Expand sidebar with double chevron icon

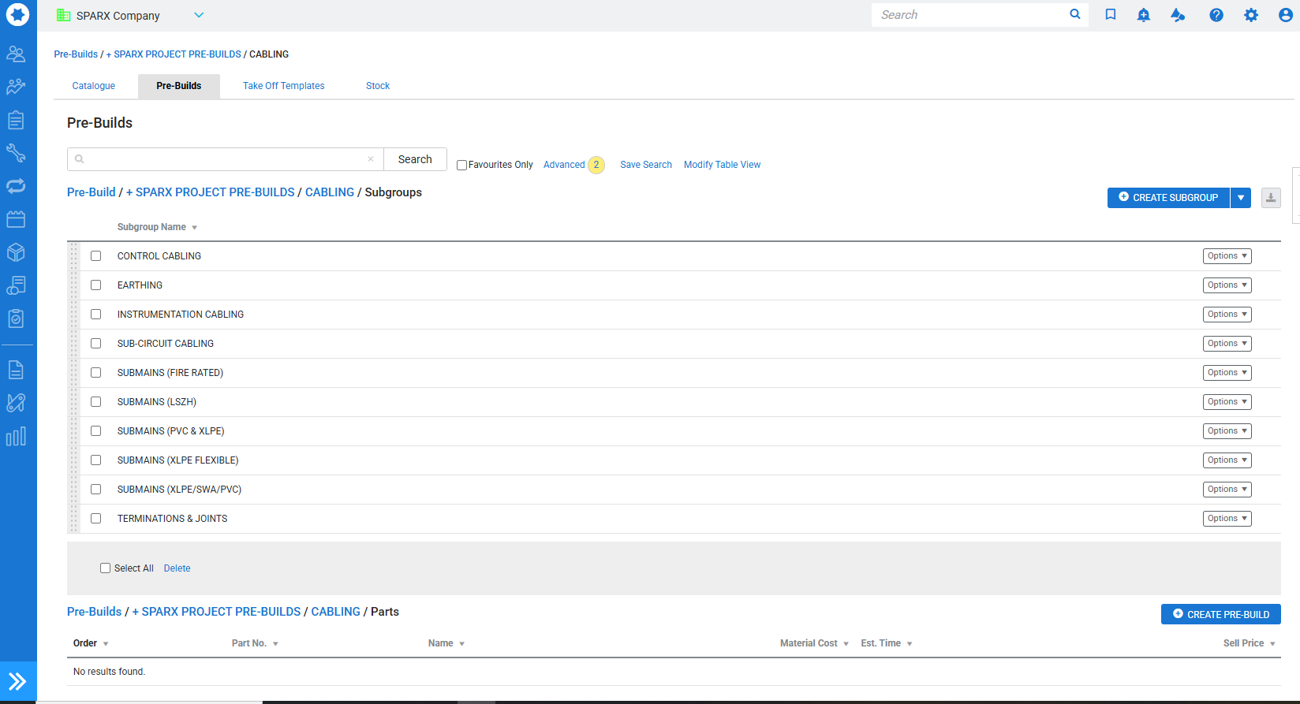17,681
